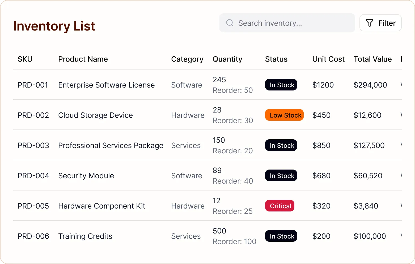This screenshot has width=415, height=264.
Task: Sort by the SKU column header
Action: pyautogui.click(x=25, y=59)
